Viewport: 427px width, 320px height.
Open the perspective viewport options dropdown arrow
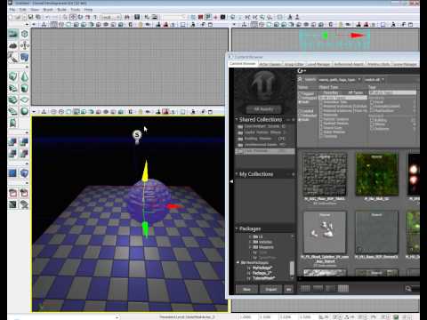pyautogui.click(x=34, y=112)
